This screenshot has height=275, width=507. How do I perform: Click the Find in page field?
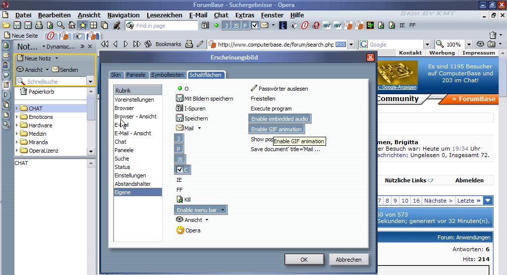pyautogui.click(x=162, y=26)
